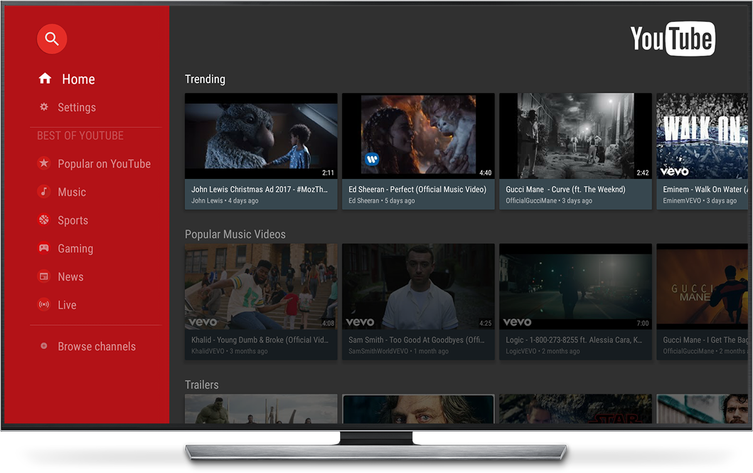Open Browse channels
The height and width of the screenshot is (473, 753).
[x=97, y=346]
